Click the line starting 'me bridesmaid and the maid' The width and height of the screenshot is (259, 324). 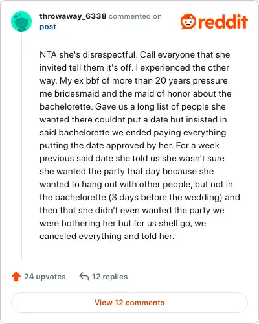click(x=135, y=93)
